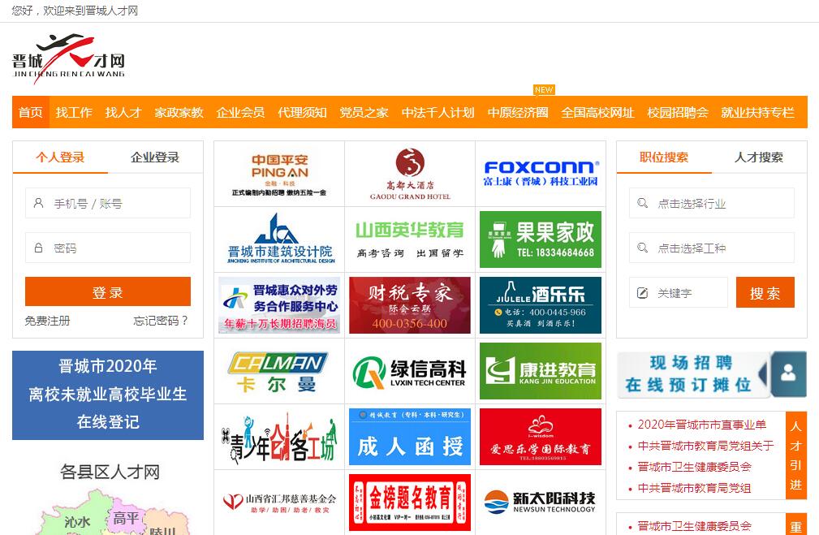Click the Gaodu Grand Hotel logo

click(x=410, y=173)
